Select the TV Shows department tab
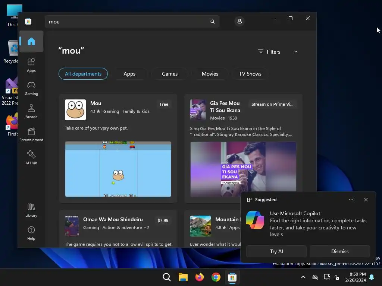The height and width of the screenshot is (286, 382). pos(250,74)
